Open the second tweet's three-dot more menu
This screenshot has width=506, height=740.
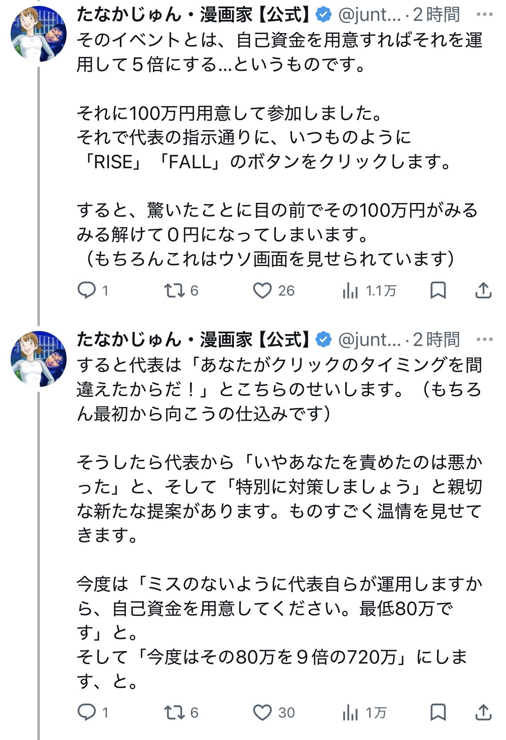pyautogui.click(x=484, y=339)
